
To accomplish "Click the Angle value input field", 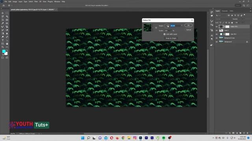I will 175,26.
